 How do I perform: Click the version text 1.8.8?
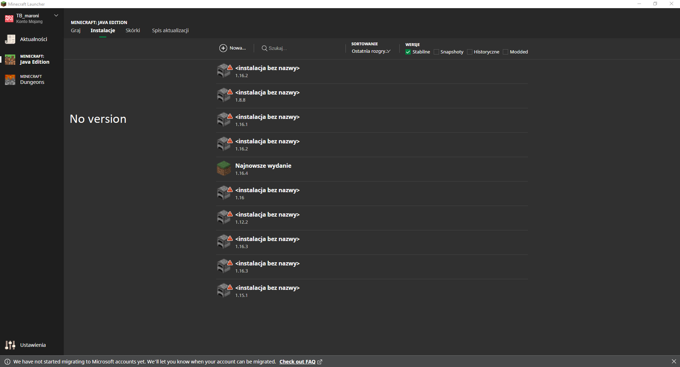[240, 100]
